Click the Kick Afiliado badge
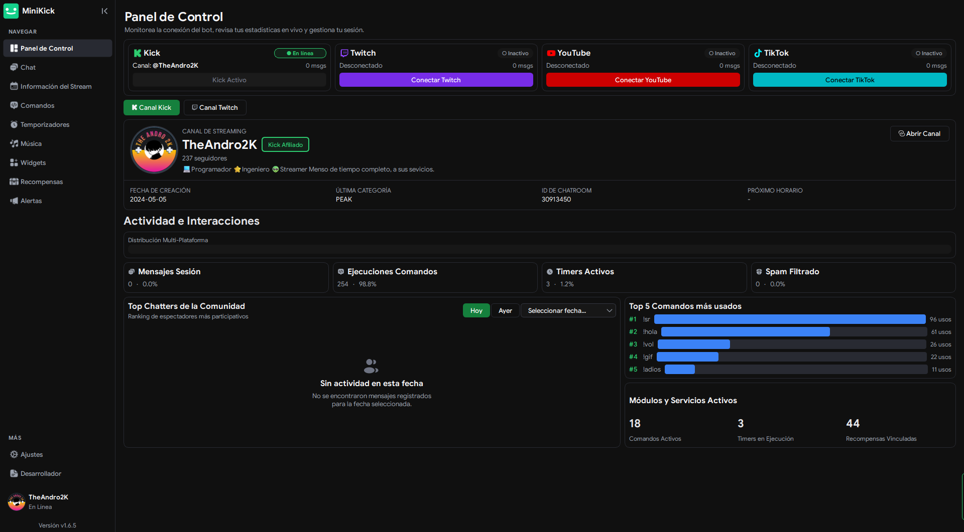The width and height of the screenshot is (964, 532). click(285, 144)
